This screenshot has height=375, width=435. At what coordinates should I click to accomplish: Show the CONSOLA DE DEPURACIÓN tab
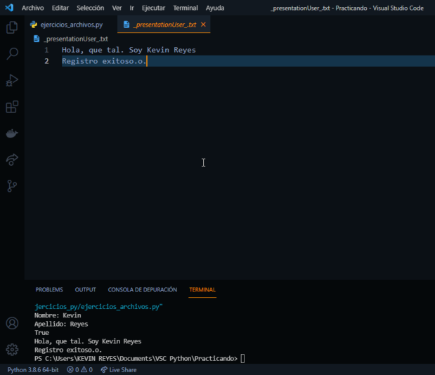tap(143, 289)
